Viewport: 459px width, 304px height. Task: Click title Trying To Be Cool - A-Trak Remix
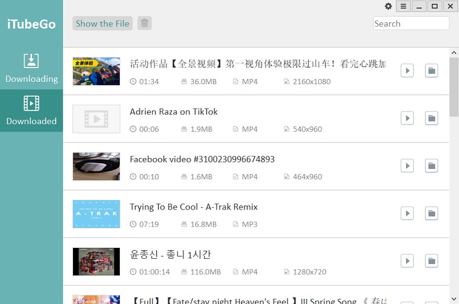[193, 207]
